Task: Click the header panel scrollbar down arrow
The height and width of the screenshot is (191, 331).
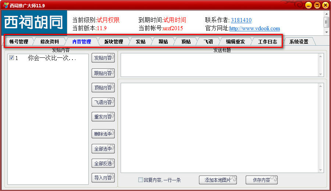Action: point(326,32)
